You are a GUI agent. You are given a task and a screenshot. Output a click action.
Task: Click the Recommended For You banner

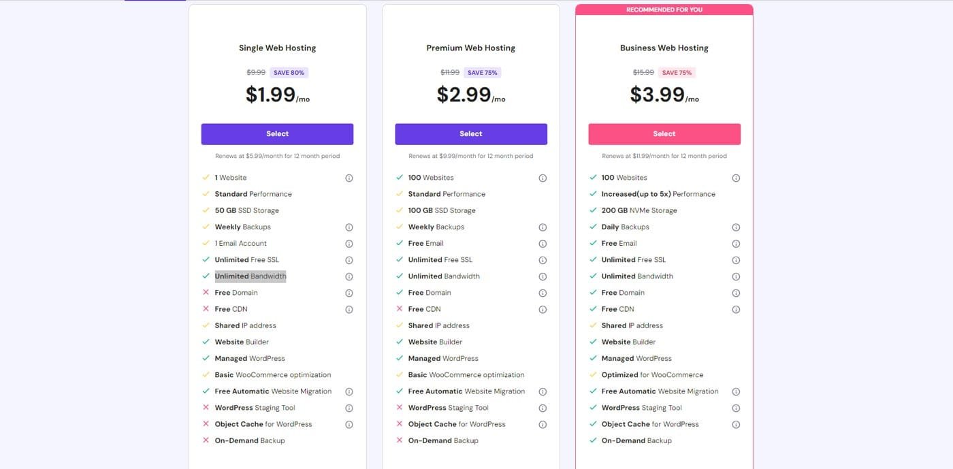[x=664, y=10]
